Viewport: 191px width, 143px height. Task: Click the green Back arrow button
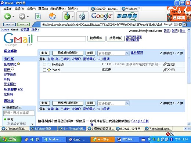tap(7, 16)
